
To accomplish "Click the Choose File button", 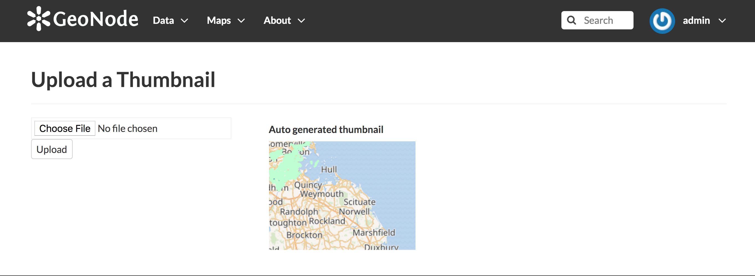I will coord(65,128).
